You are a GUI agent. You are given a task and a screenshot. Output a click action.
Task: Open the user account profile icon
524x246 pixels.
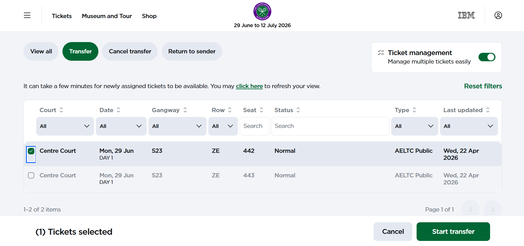coord(498,15)
